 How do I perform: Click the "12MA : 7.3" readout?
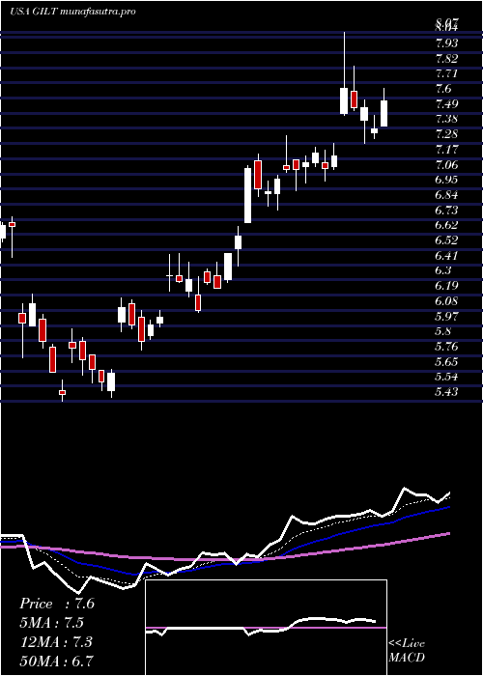click(55, 641)
